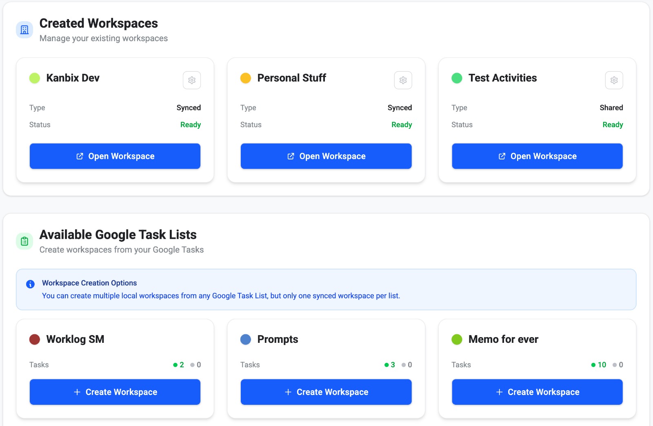Open settings for Kanbix Dev workspace
This screenshot has height=426, width=653.
(x=191, y=80)
